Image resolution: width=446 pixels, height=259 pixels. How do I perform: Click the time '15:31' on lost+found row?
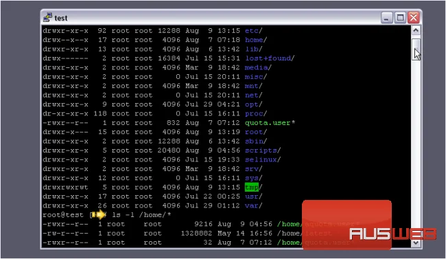(229, 58)
